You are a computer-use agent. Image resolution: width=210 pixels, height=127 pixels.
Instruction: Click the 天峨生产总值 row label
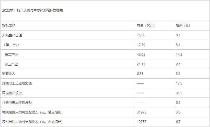tap(12, 35)
